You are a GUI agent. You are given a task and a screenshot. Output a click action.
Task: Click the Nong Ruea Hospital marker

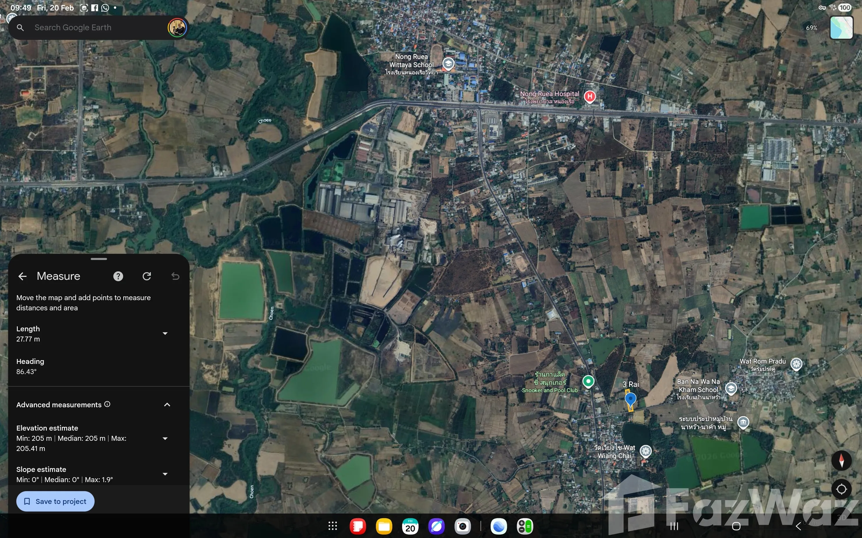point(590,96)
